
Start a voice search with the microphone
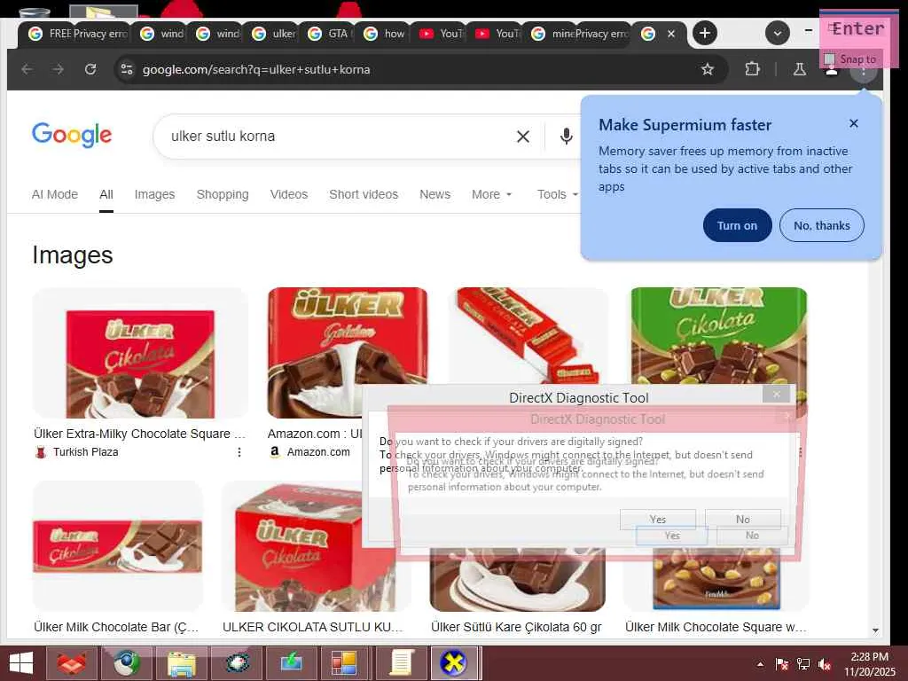[567, 137]
